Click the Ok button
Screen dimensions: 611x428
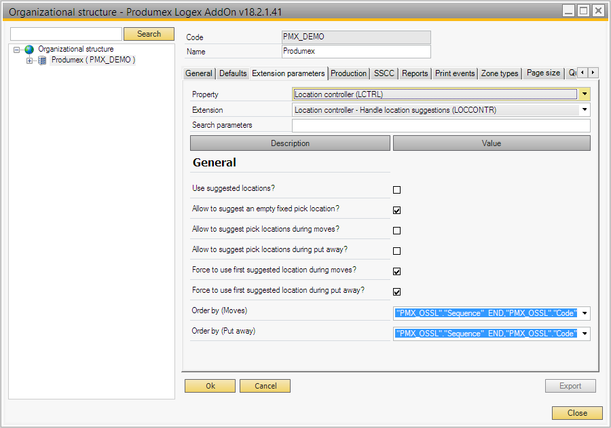click(x=210, y=386)
